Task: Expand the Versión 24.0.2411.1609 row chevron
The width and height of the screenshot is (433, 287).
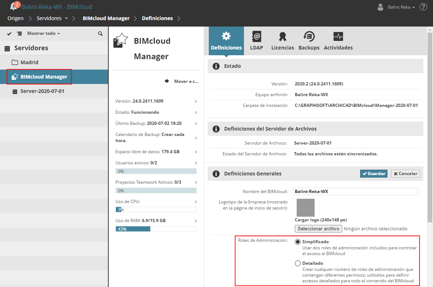Action: 196,102
